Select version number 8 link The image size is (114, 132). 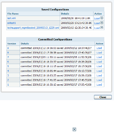click(x=8, y=53)
